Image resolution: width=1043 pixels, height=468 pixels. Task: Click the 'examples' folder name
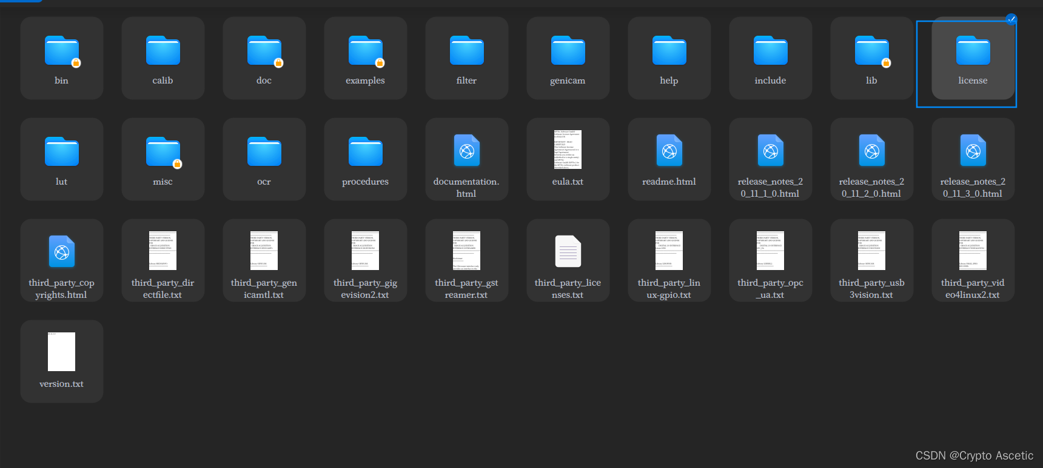(x=366, y=81)
